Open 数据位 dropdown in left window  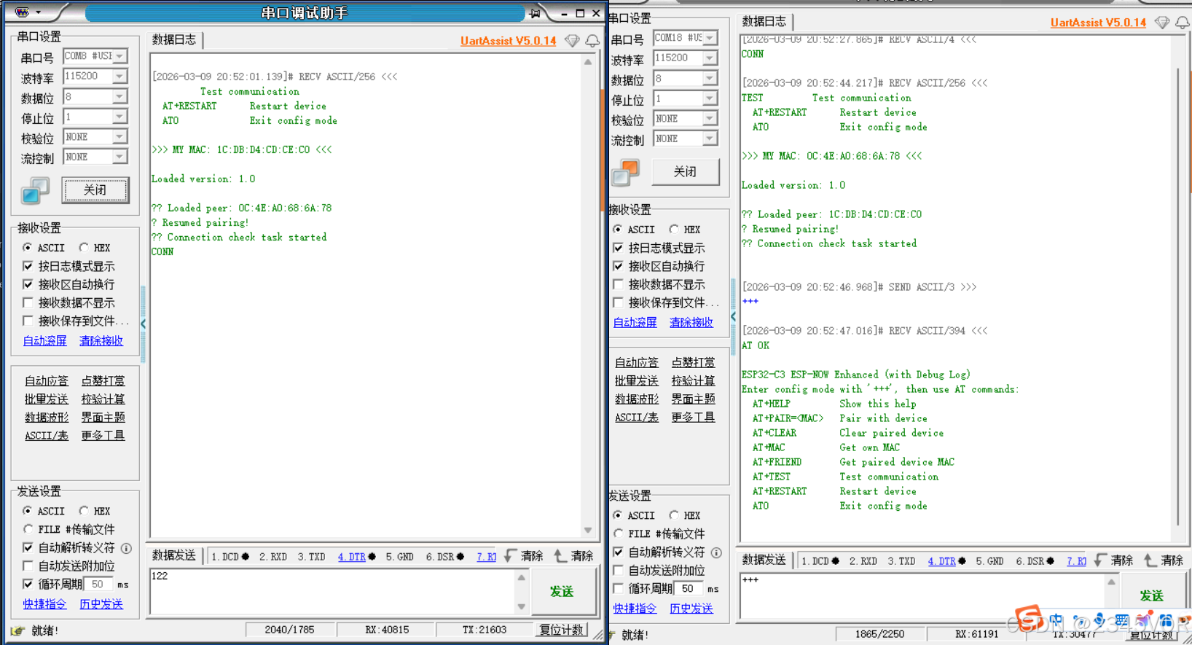point(120,96)
